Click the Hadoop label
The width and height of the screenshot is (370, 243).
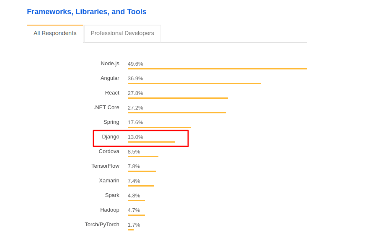click(109, 210)
